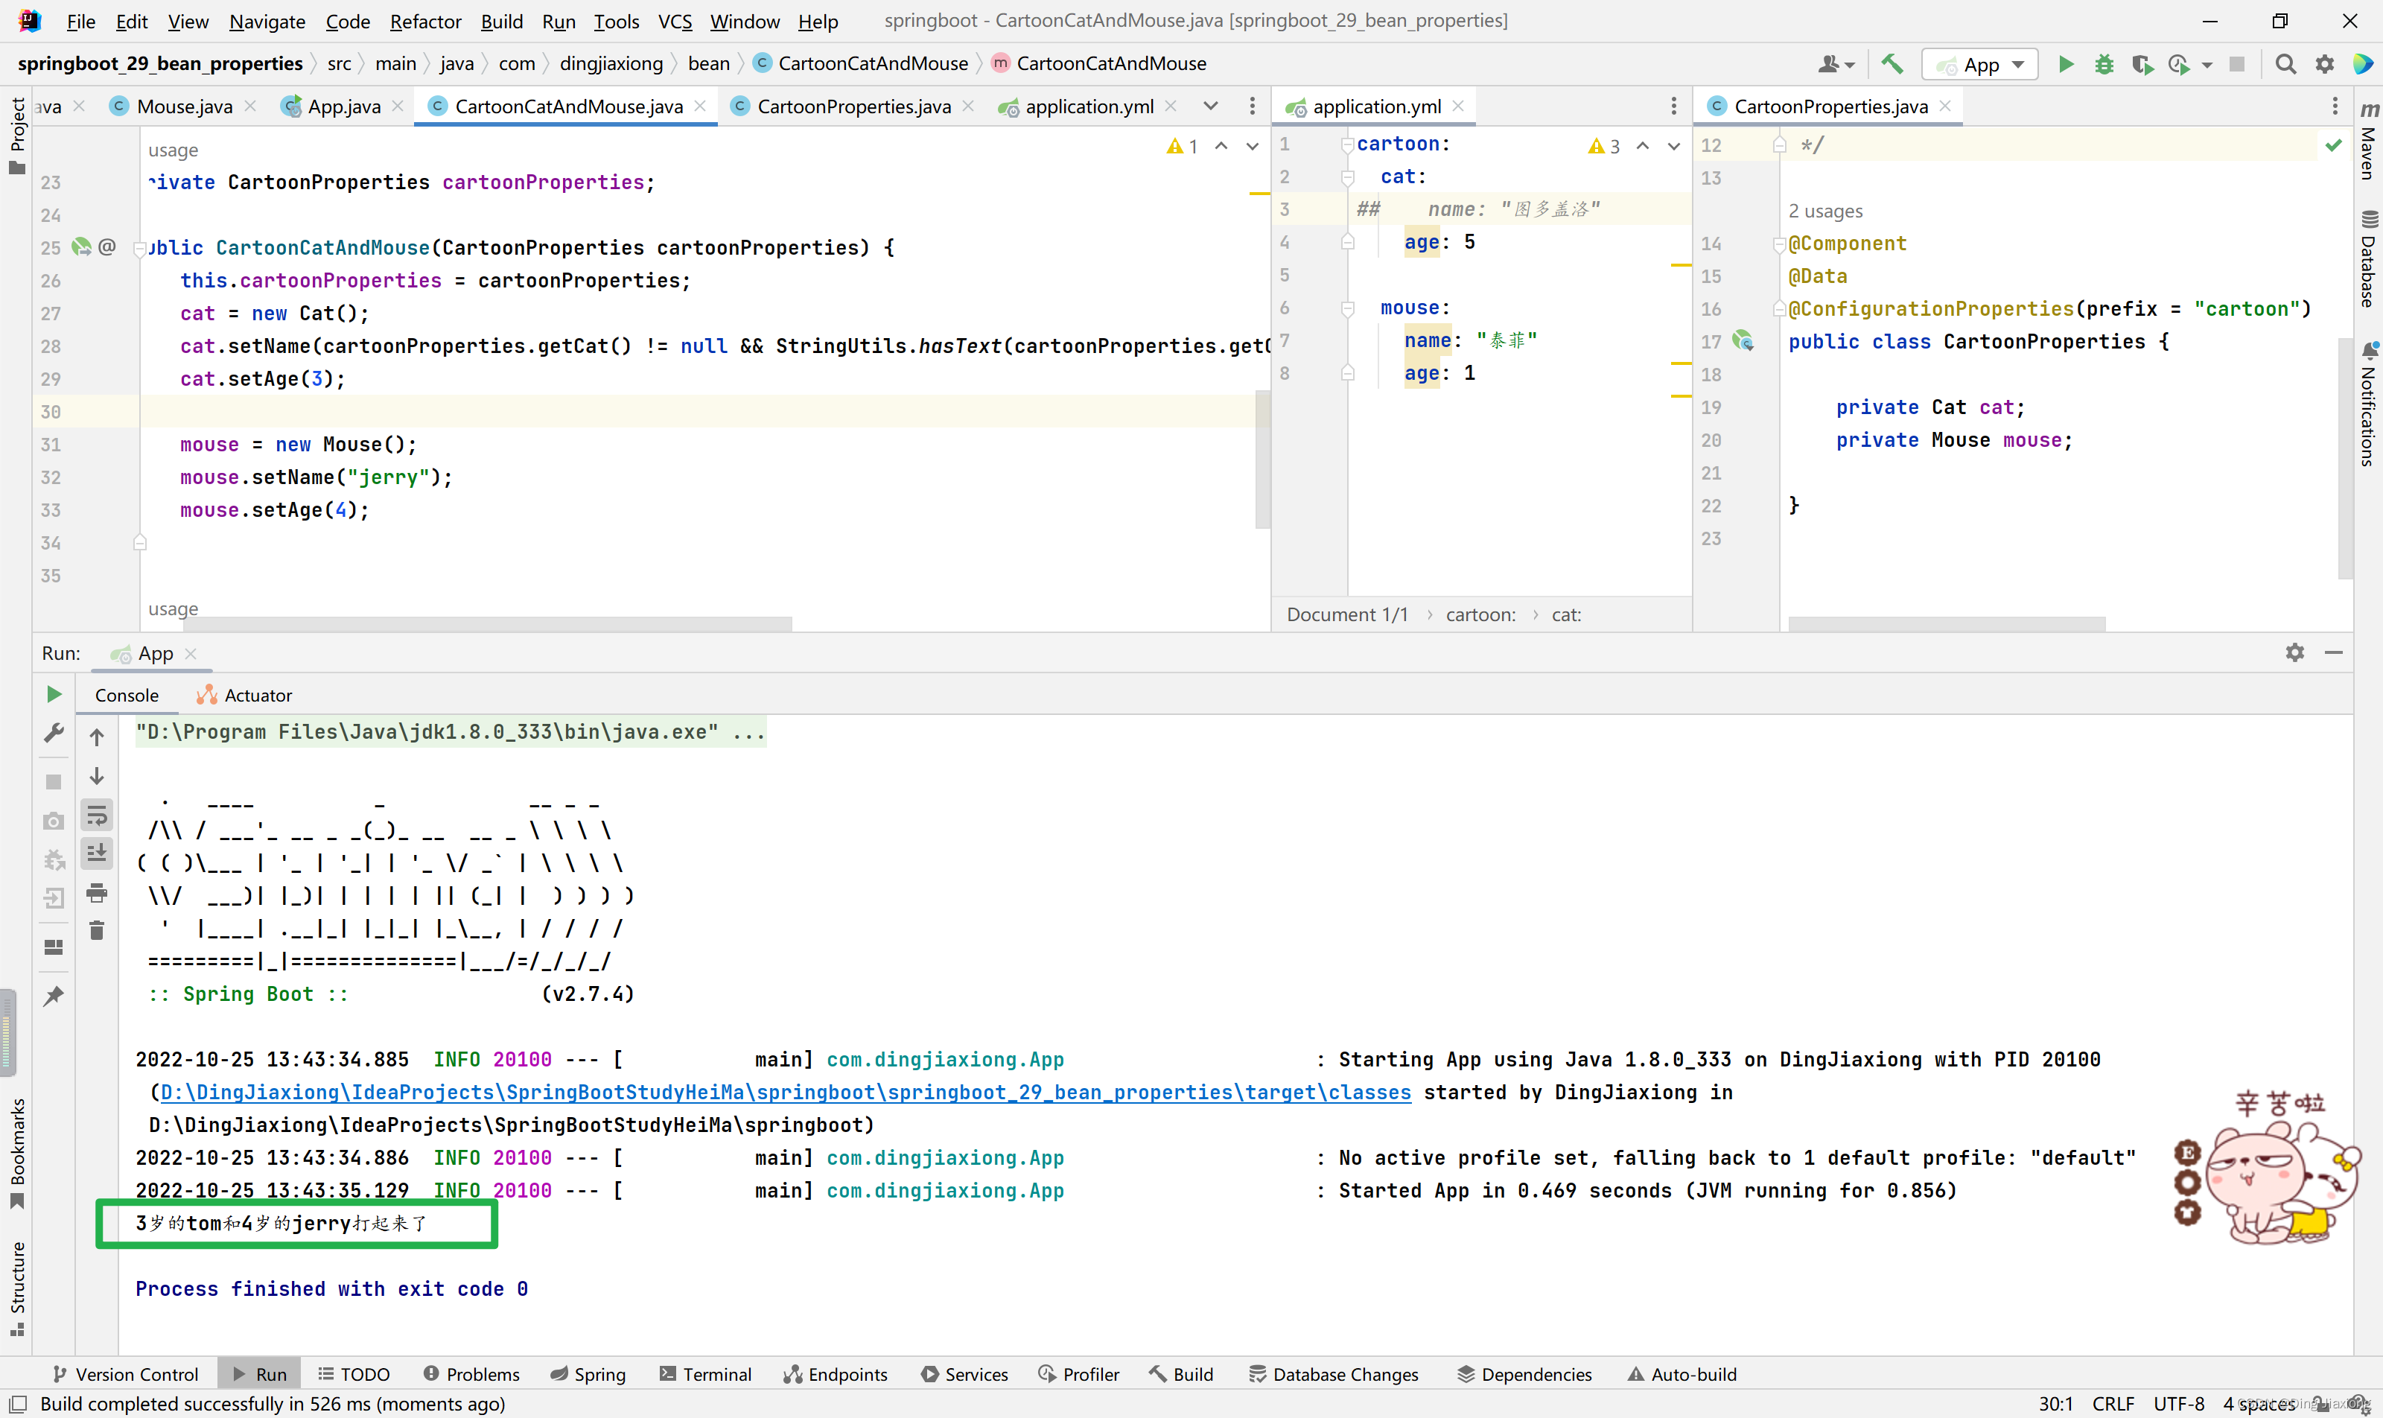Collapse the cartoon: block fold in application.yml
This screenshot has width=2383, height=1418.
[1346, 144]
